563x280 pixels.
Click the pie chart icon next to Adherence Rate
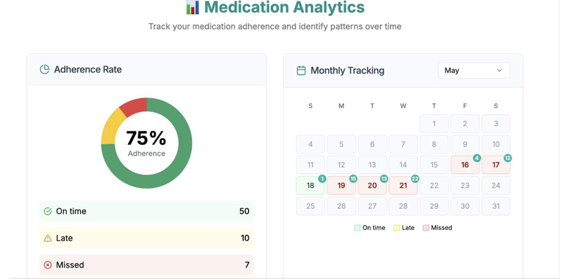click(44, 69)
